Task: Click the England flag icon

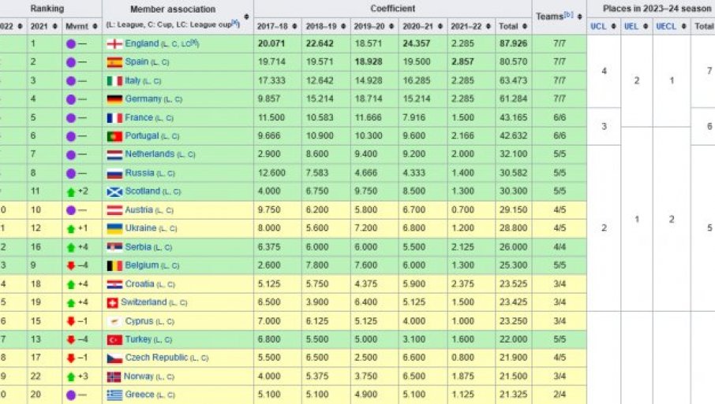Action: pyautogui.click(x=114, y=43)
